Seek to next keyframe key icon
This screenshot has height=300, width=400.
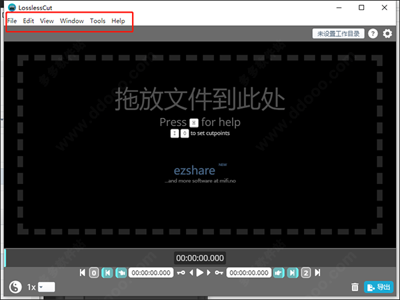click(219, 273)
